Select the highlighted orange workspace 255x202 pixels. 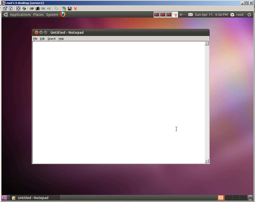(221, 198)
